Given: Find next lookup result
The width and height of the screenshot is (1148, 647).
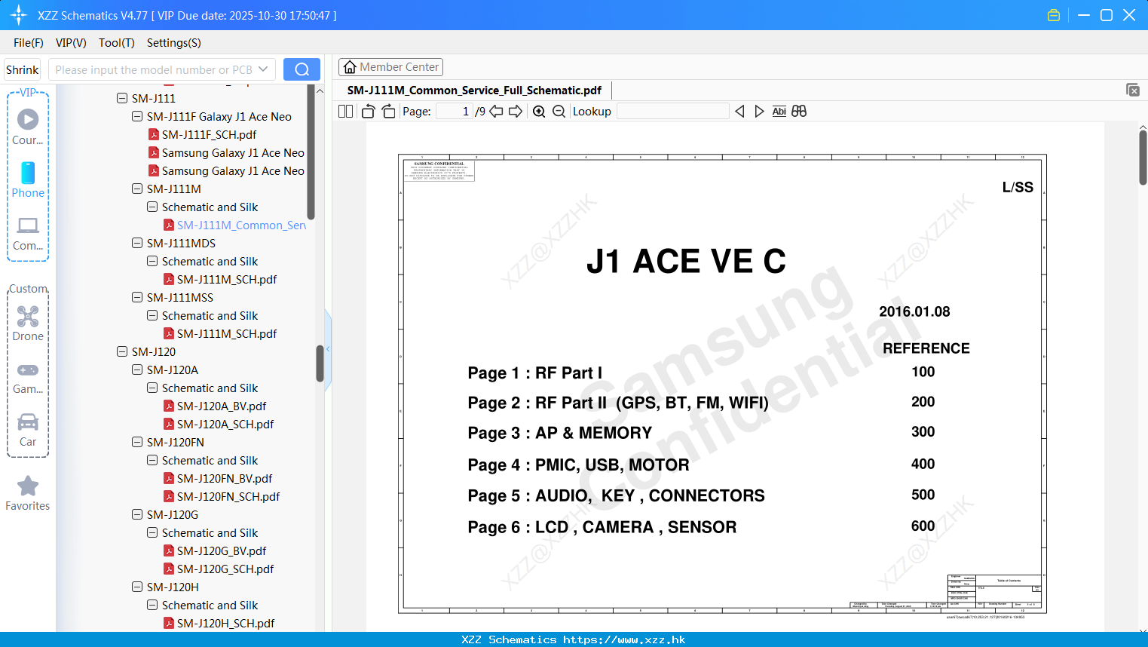Looking at the screenshot, I should click(x=759, y=111).
